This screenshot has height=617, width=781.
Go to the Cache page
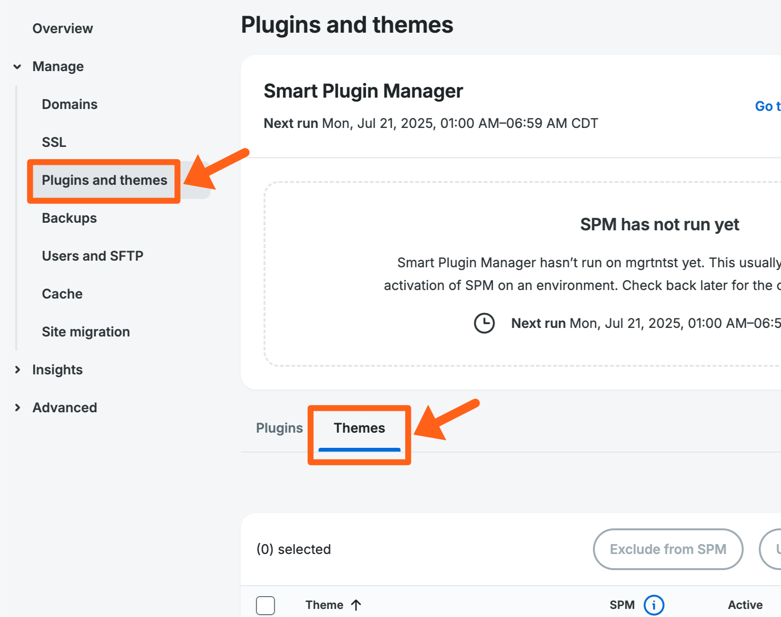click(62, 294)
